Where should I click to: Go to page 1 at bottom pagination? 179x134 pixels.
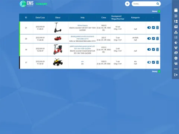(x=159, y=71)
